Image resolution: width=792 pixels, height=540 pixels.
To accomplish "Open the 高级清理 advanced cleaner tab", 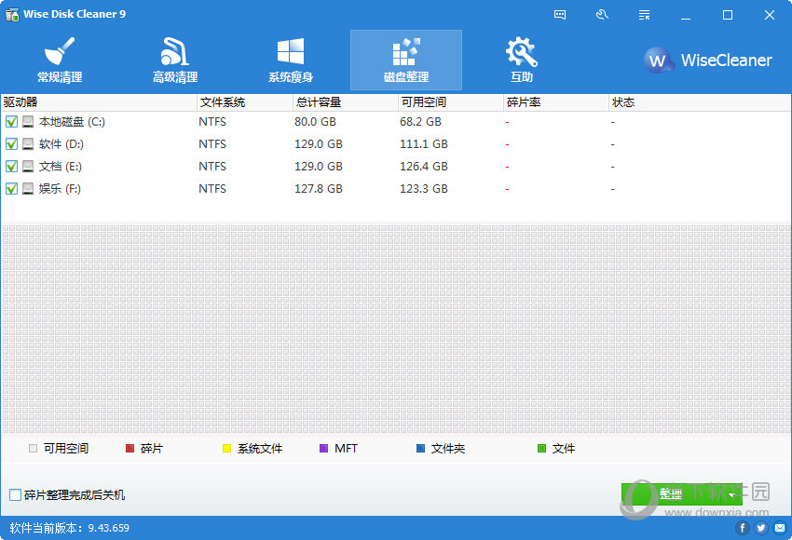I will coord(175,61).
